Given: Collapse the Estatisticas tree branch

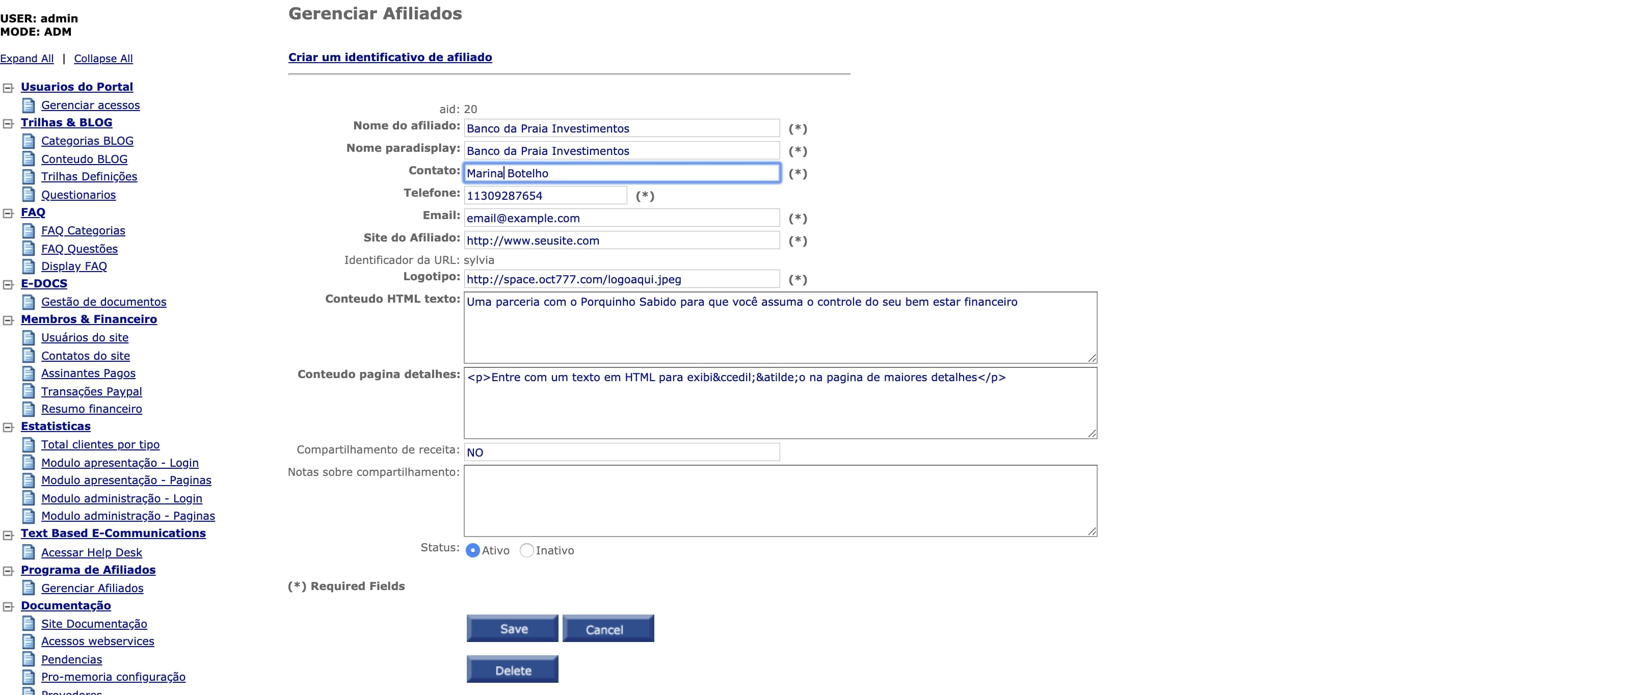Looking at the screenshot, I should coord(8,427).
